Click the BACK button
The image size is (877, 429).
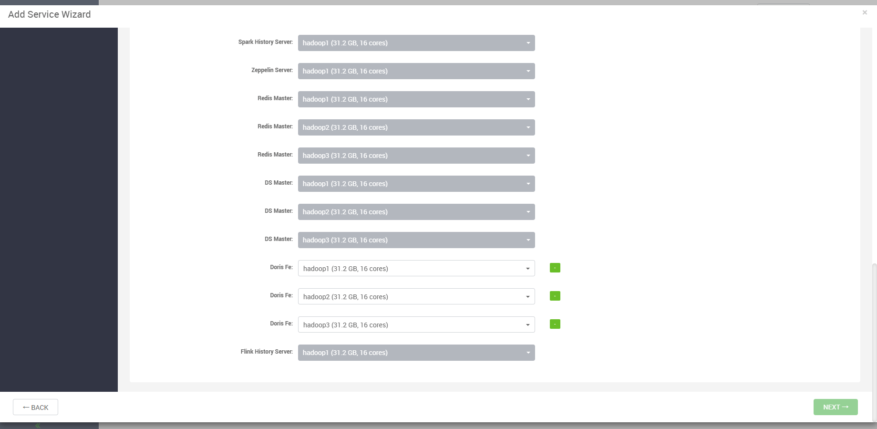(35, 407)
